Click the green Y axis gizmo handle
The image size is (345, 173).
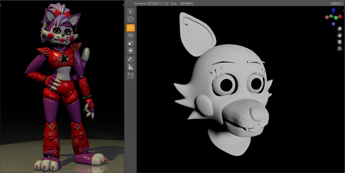(331, 16)
